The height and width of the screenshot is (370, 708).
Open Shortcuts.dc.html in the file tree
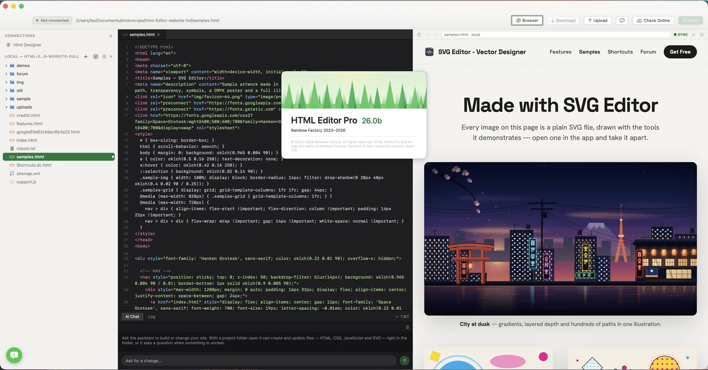coord(58,165)
